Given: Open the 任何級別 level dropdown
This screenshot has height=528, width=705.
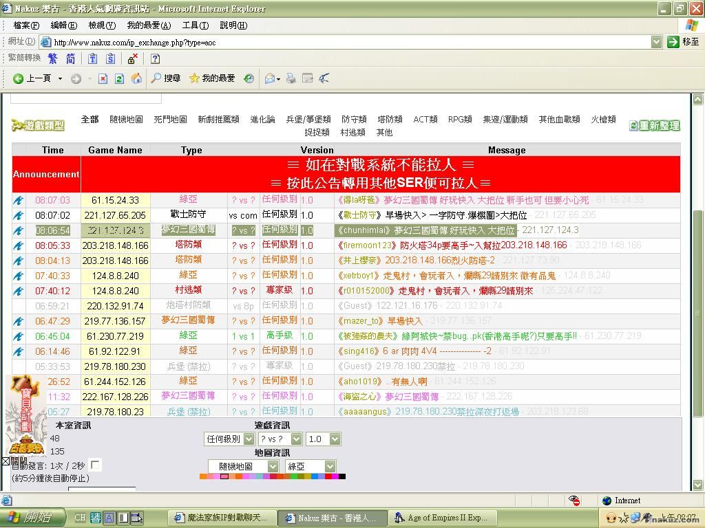Looking at the screenshot, I should (x=229, y=439).
